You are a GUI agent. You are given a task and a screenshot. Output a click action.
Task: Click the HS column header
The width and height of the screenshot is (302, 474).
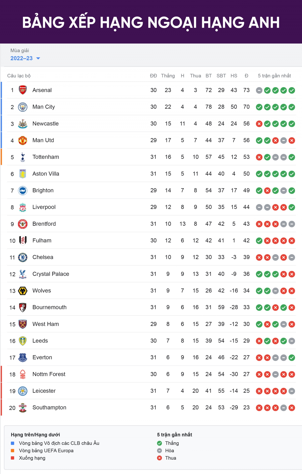point(234,76)
